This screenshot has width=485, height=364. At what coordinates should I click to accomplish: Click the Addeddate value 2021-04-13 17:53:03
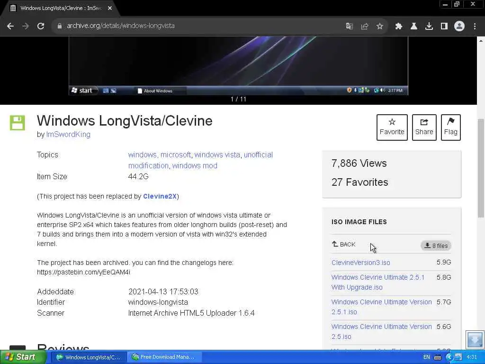[163, 291]
